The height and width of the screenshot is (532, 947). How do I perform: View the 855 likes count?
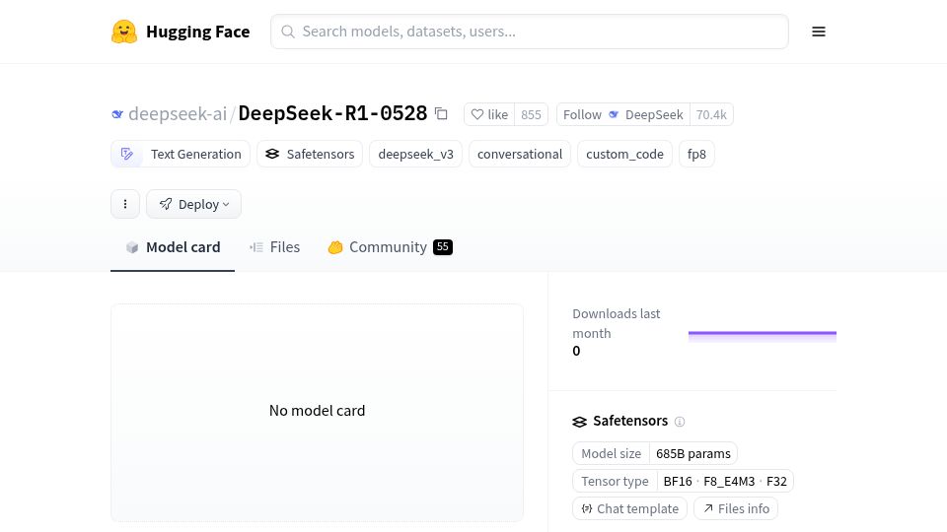[x=531, y=114]
